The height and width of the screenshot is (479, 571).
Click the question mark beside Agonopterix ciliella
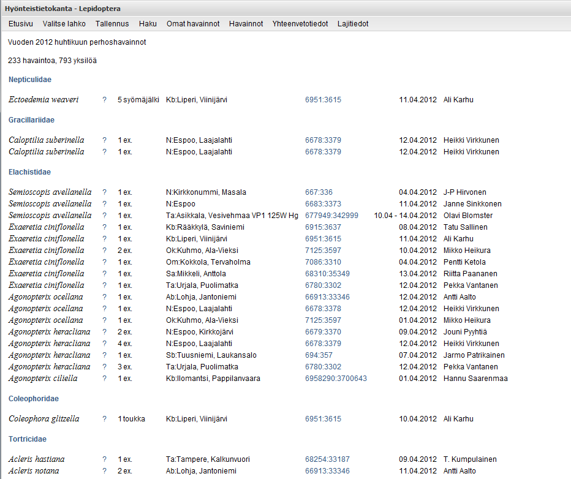(x=105, y=379)
